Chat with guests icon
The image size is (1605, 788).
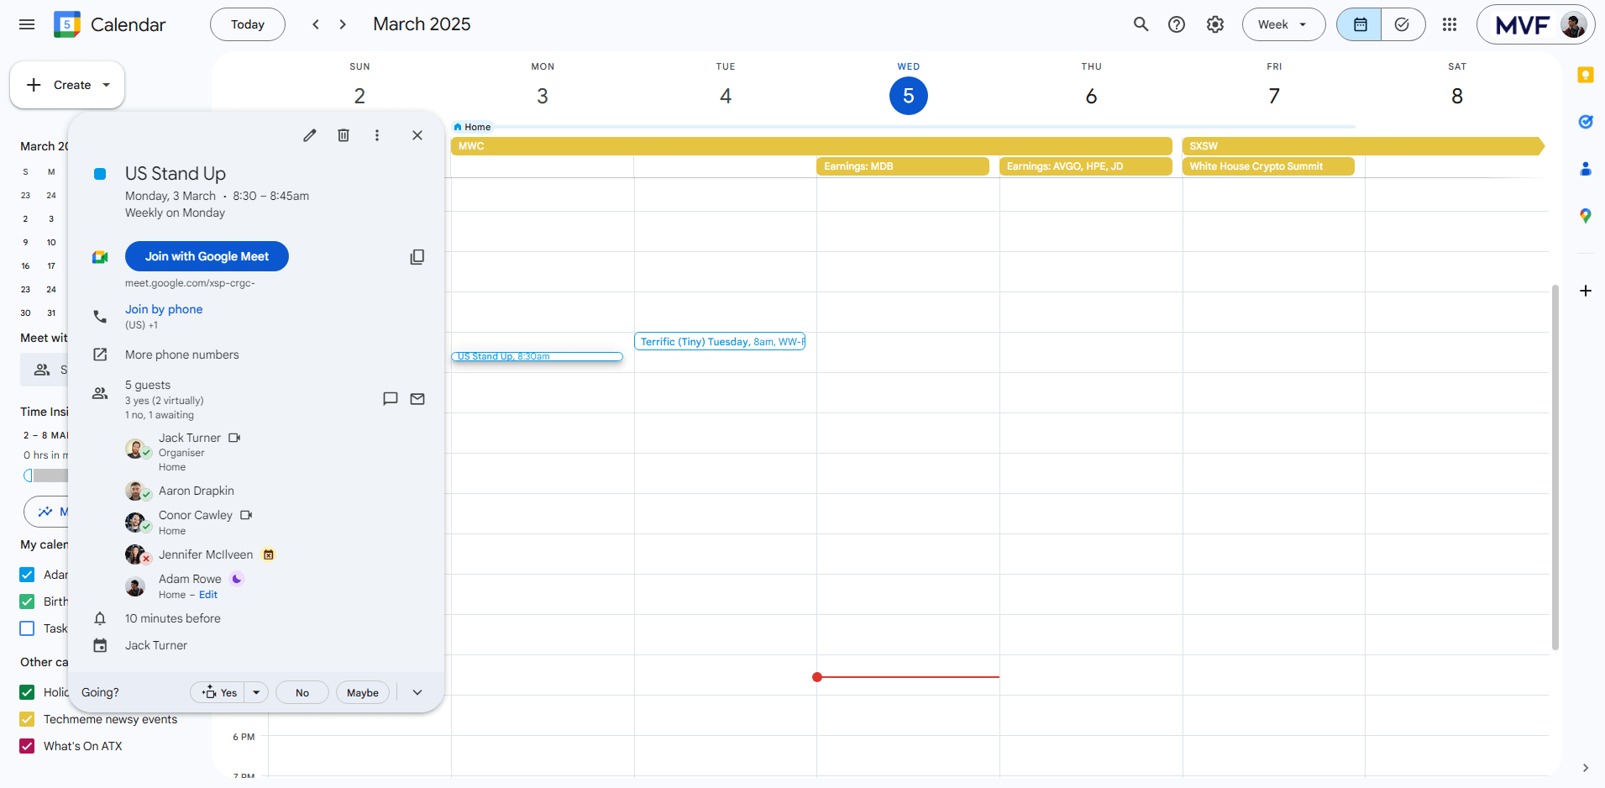(x=391, y=399)
